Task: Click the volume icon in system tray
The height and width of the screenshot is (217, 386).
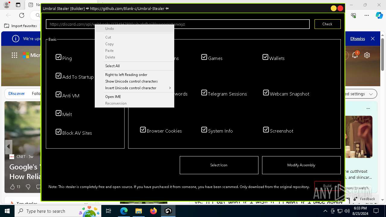Action: (x=347, y=211)
